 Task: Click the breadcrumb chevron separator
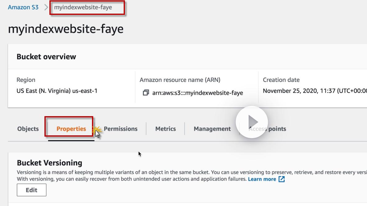click(46, 7)
